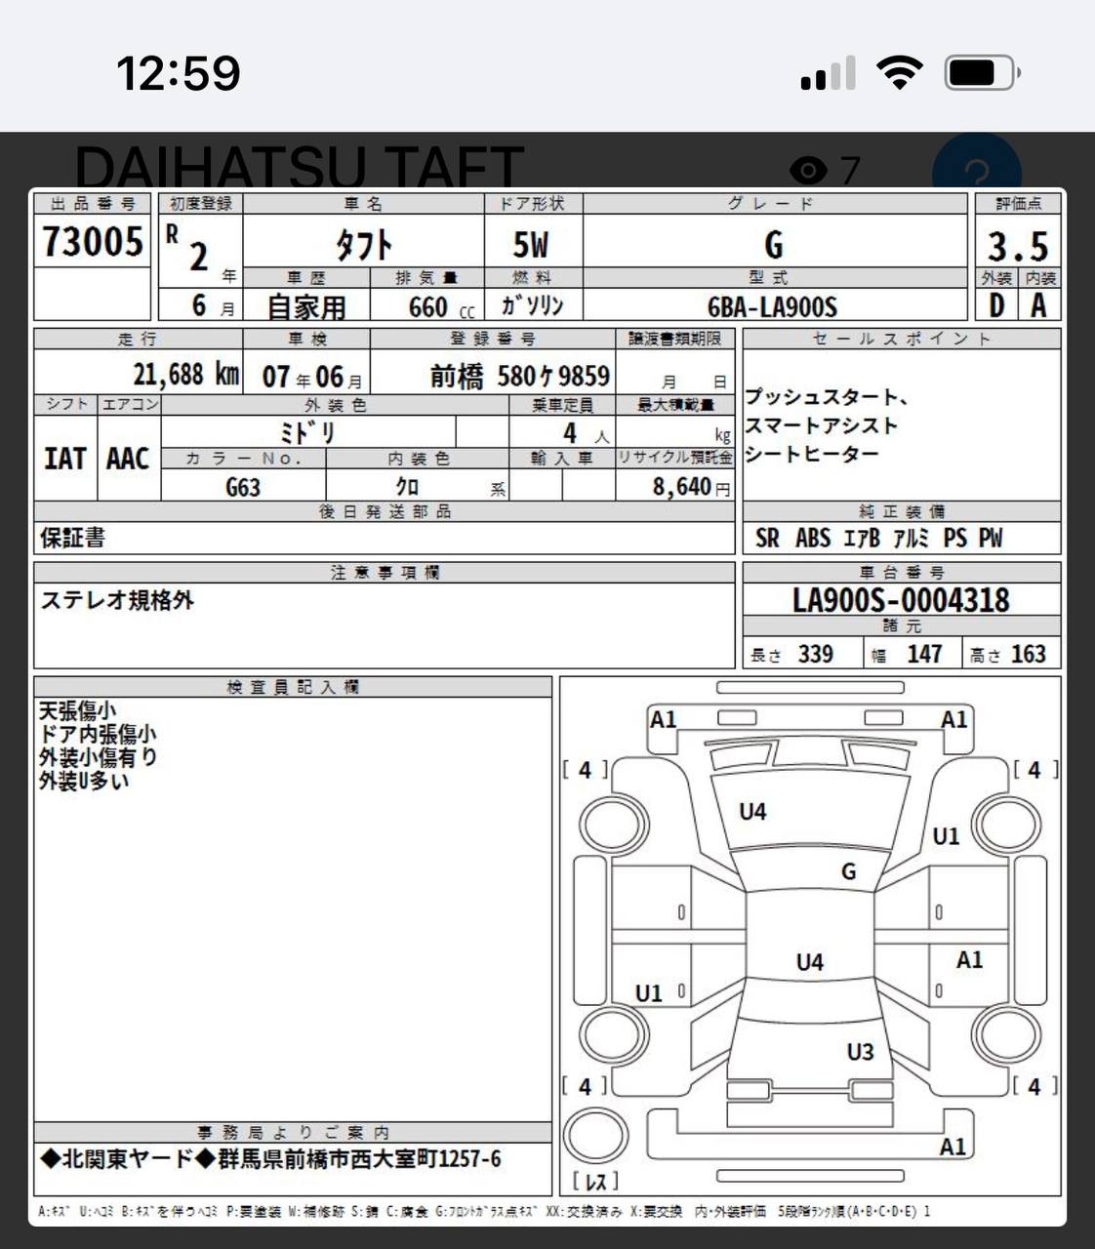This screenshot has height=1249, width=1095.
Task: Click inspector note 天張傷小
Action: click(x=77, y=710)
